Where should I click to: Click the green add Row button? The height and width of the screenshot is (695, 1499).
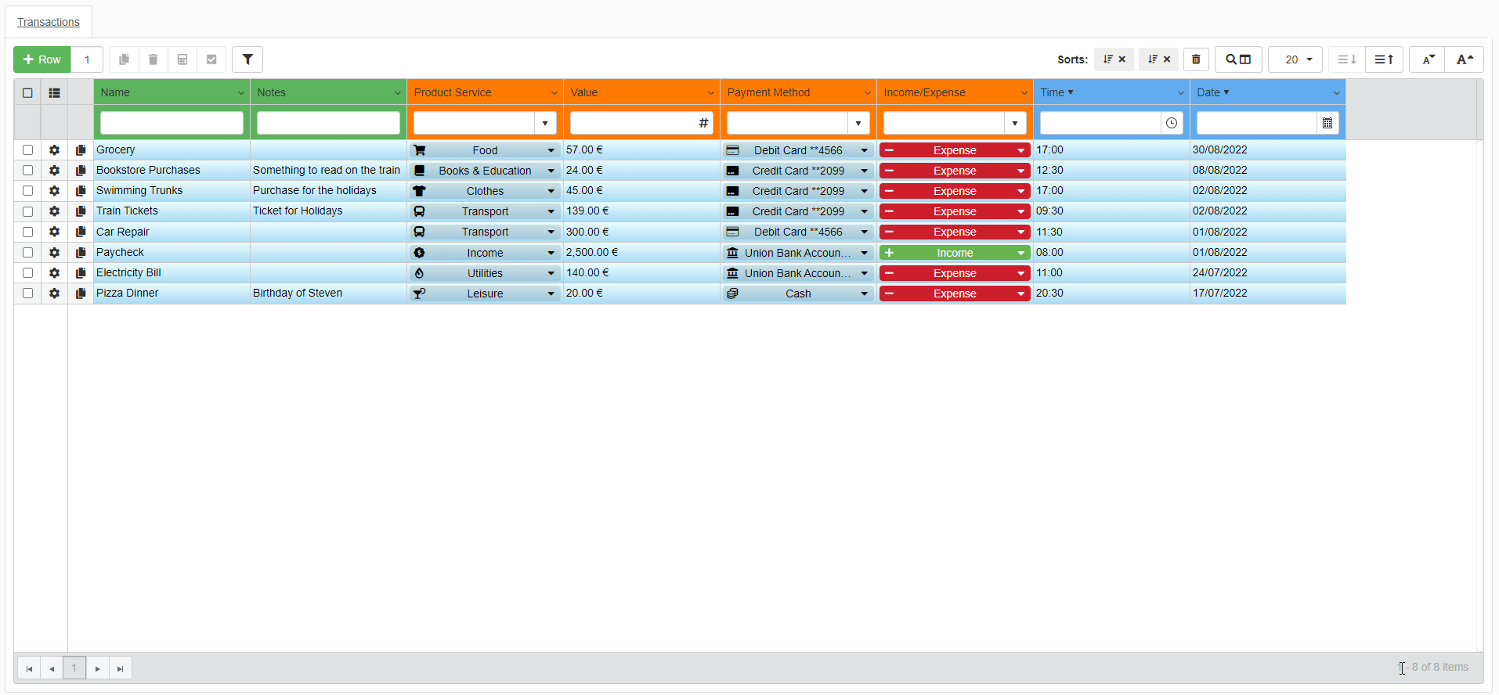coord(42,59)
